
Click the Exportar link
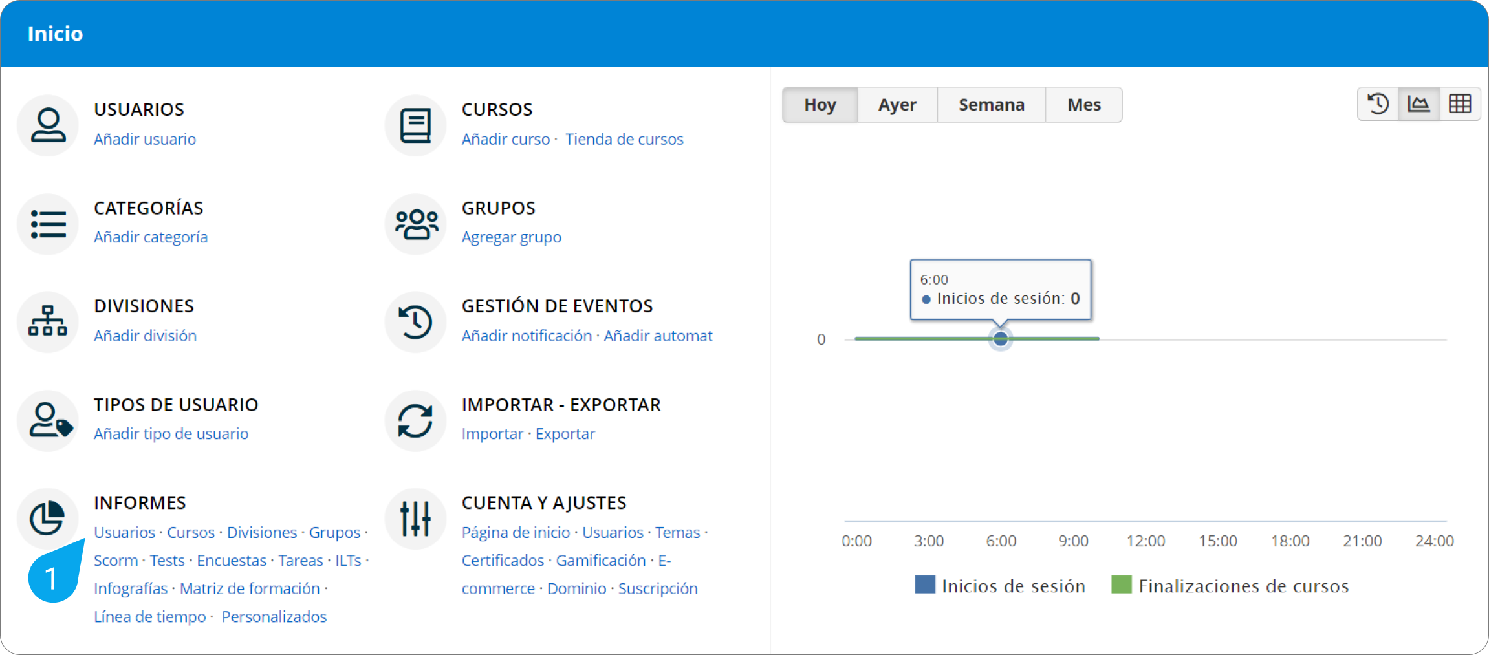(x=565, y=434)
